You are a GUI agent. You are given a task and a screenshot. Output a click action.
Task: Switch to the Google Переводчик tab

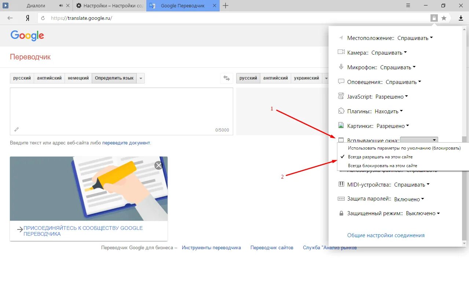pos(183,5)
